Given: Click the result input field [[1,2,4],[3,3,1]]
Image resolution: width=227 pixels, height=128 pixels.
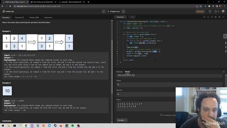Looking at the screenshot, I should tap(170, 75).
